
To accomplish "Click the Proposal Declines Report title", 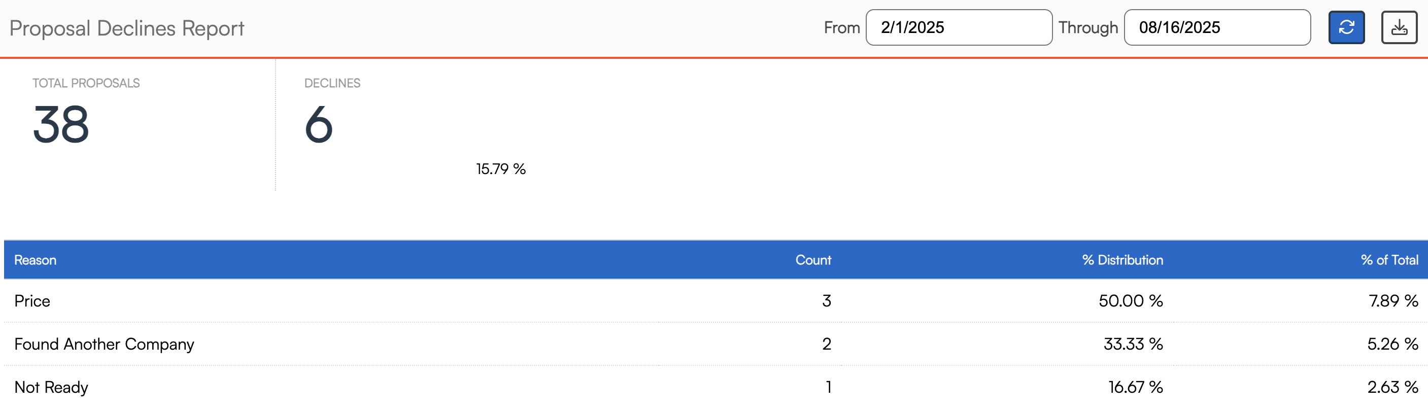I will [127, 28].
